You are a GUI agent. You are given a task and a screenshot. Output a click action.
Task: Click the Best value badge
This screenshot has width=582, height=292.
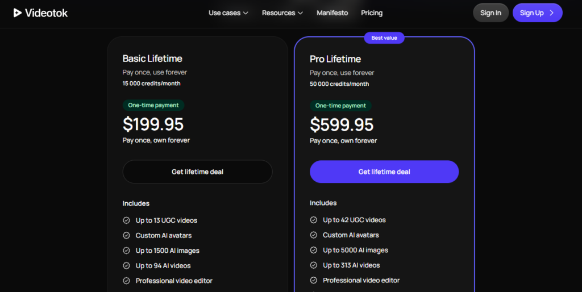384,38
